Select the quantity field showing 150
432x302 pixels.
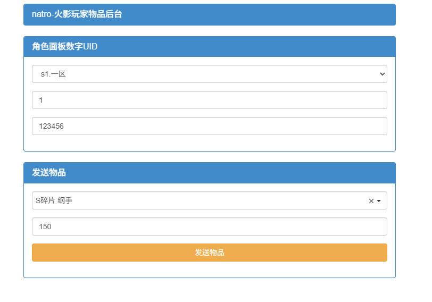(x=209, y=226)
